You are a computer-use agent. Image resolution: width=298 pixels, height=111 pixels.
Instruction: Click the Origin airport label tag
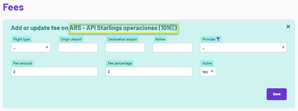pos(71,39)
